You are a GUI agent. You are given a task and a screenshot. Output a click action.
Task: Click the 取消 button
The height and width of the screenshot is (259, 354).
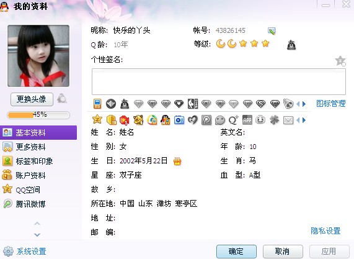283,252
